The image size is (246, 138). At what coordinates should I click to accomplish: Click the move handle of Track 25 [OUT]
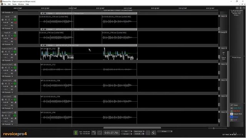click(x=15, y=49)
